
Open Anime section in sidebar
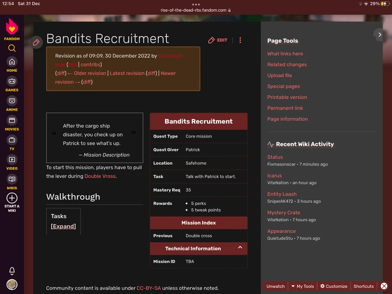tap(12, 104)
